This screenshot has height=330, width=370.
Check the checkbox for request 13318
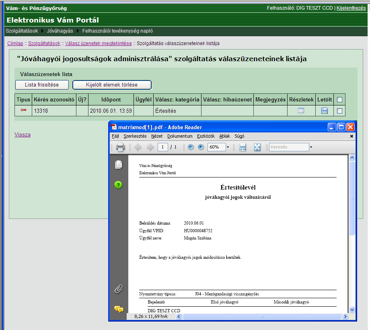pyautogui.click(x=339, y=111)
